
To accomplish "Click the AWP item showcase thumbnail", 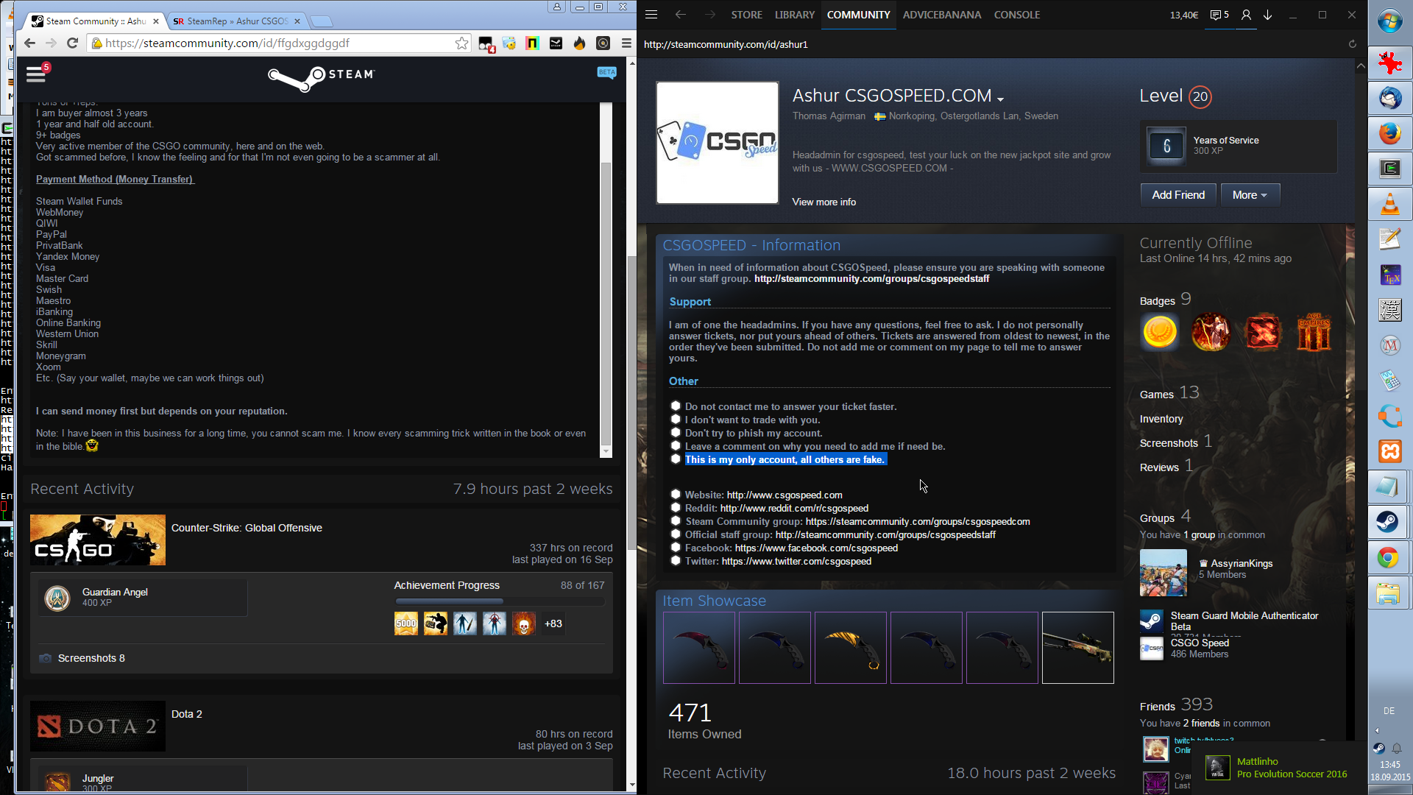I will click(1077, 648).
